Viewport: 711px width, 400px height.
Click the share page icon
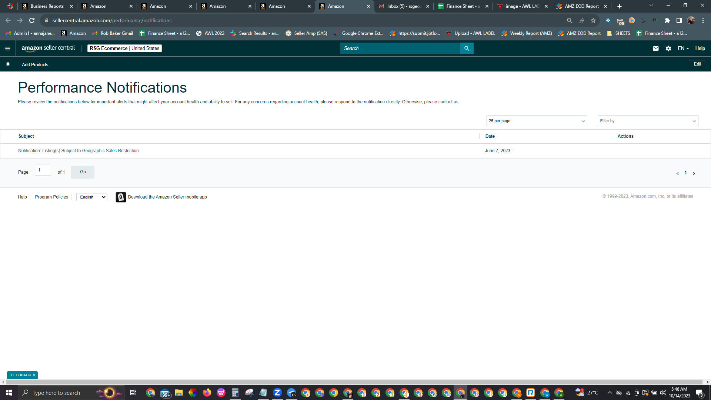[x=581, y=20]
